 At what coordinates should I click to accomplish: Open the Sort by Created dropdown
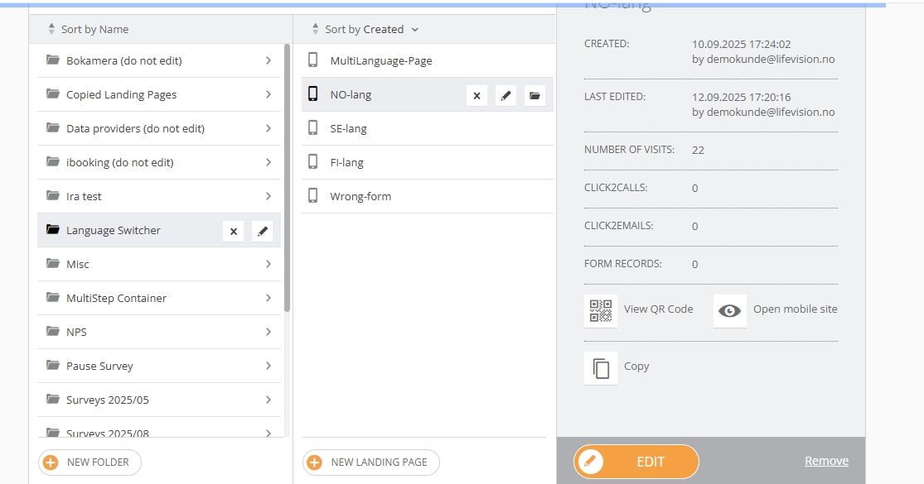[x=365, y=29]
